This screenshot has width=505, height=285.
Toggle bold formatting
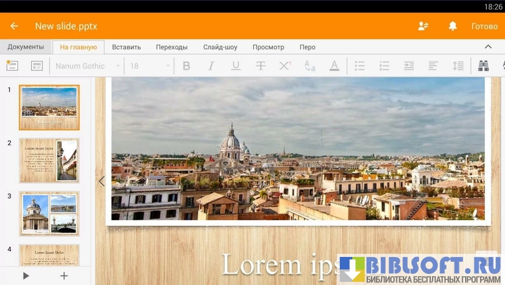[186, 65]
